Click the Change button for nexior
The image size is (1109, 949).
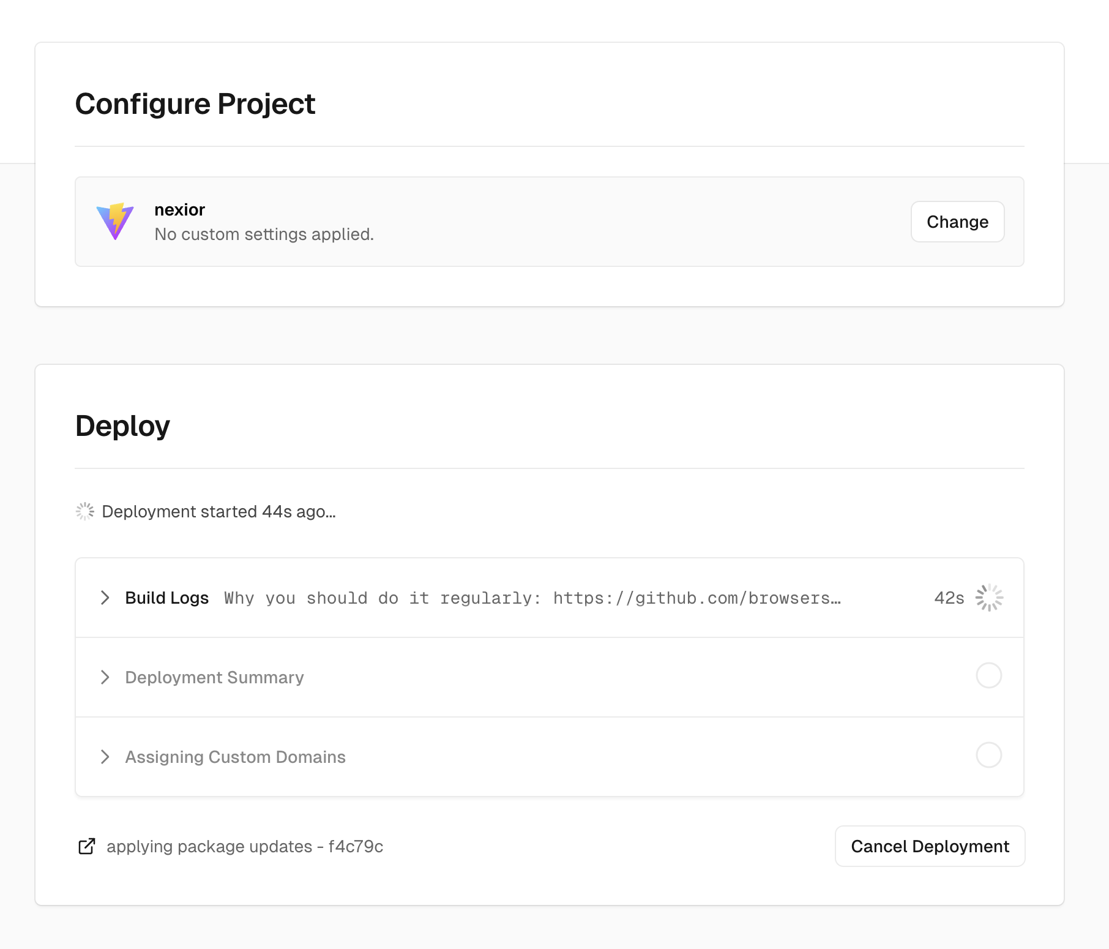[x=957, y=222]
